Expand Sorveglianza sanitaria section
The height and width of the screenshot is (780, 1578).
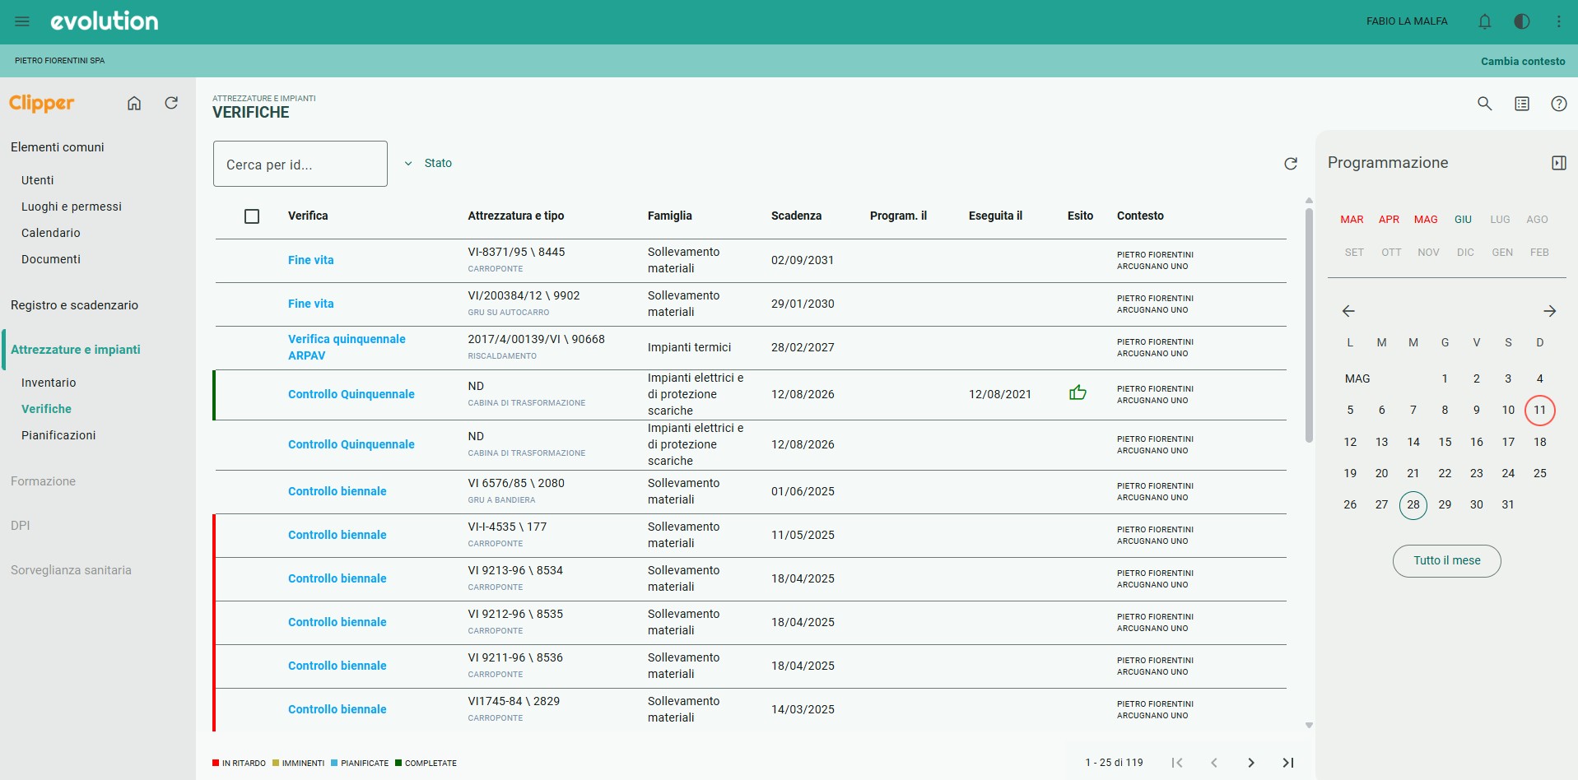pos(71,570)
